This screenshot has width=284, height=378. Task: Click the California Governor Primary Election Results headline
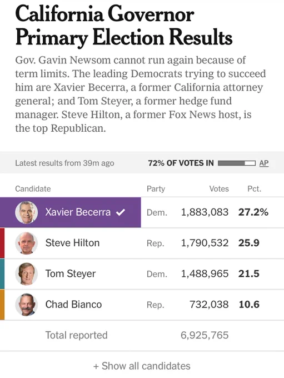tap(124, 26)
